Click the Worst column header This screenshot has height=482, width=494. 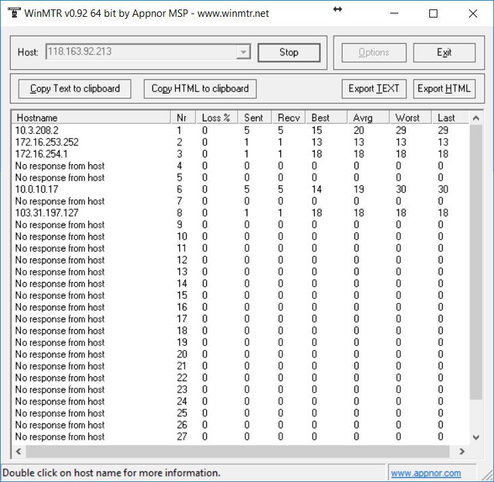point(410,118)
